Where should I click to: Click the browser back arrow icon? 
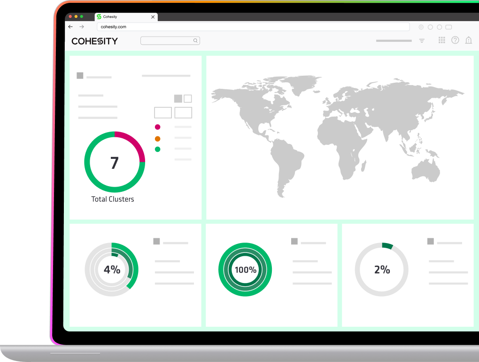70,27
